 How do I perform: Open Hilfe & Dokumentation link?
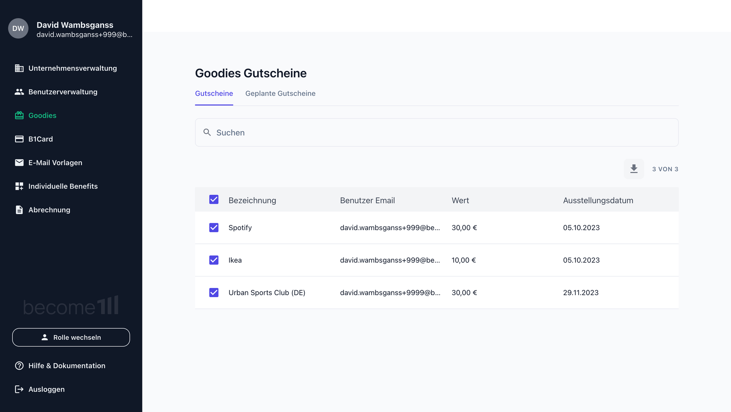(67, 366)
